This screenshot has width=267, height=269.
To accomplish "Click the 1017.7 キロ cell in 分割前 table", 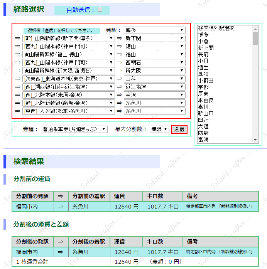I will tap(163, 207).
